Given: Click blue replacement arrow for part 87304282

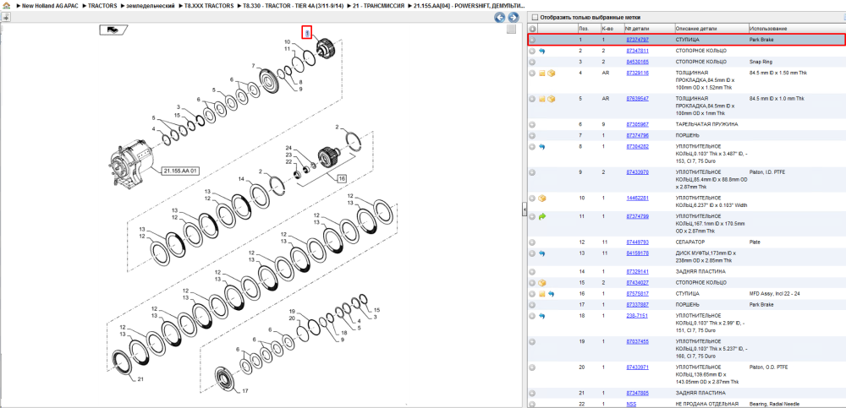Looking at the screenshot, I should [542, 146].
